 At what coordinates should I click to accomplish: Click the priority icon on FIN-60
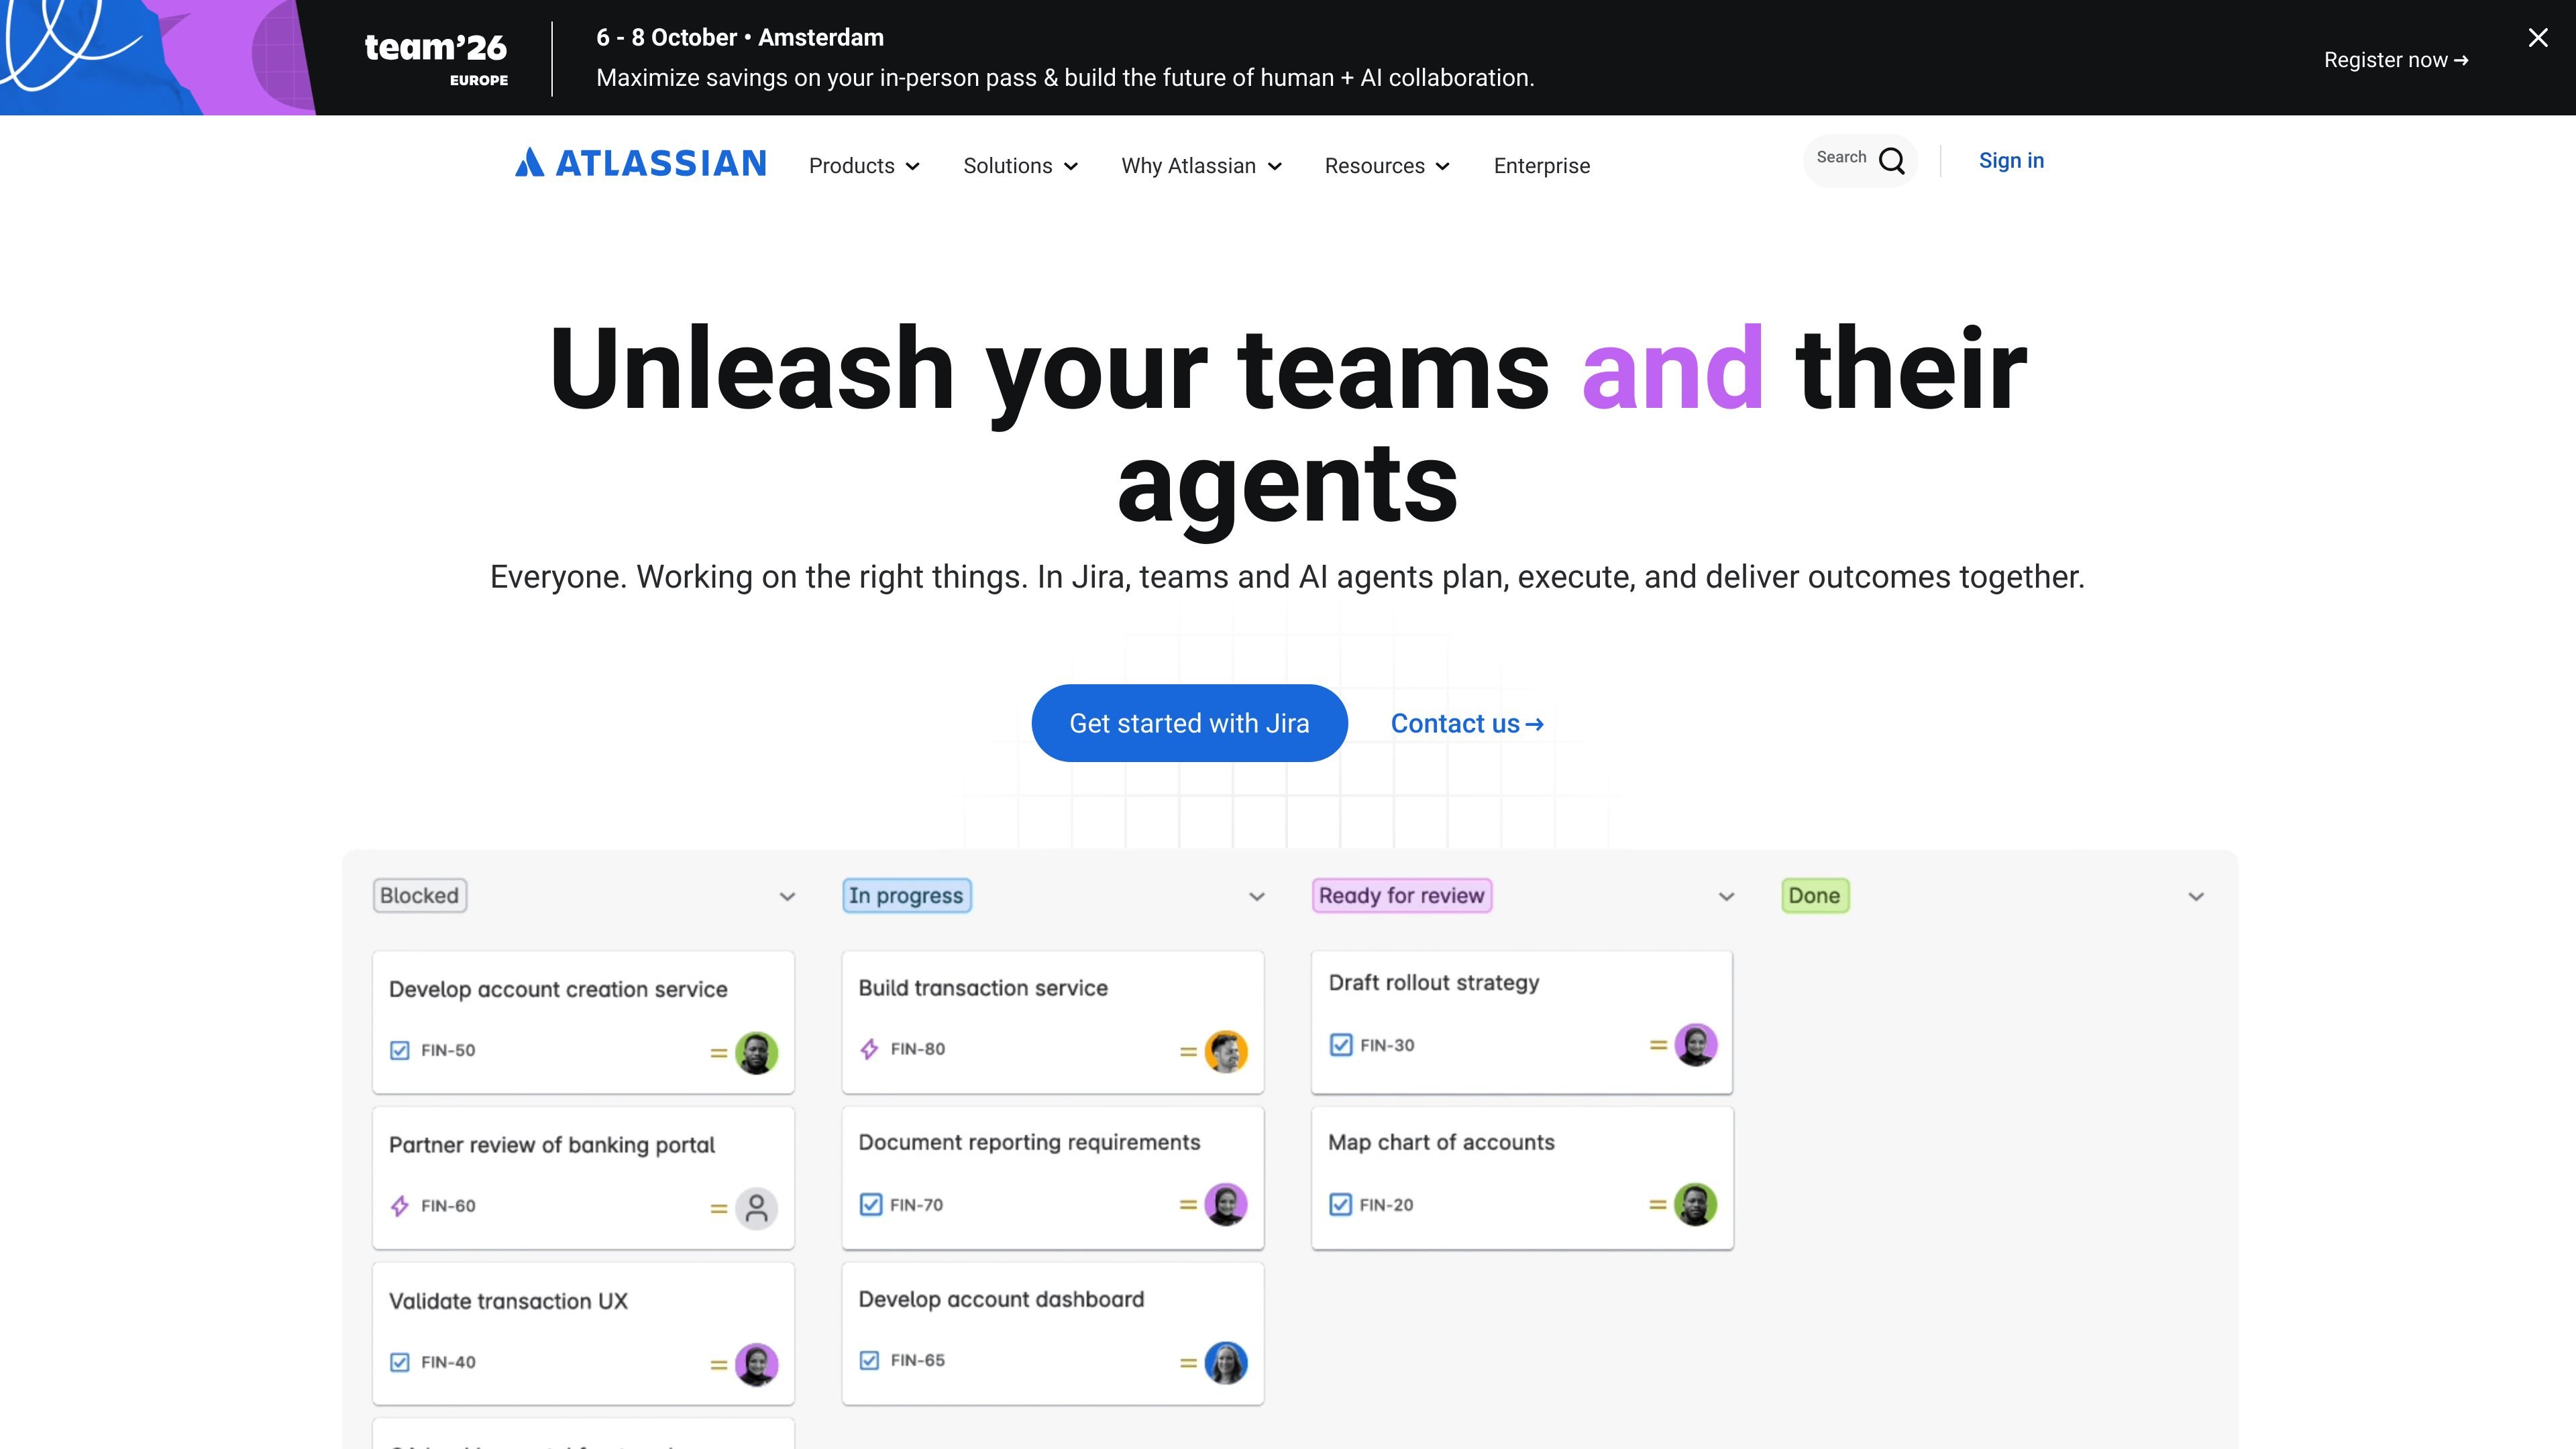point(719,1209)
